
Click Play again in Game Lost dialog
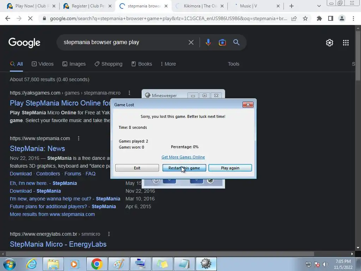tap(230, 168)
